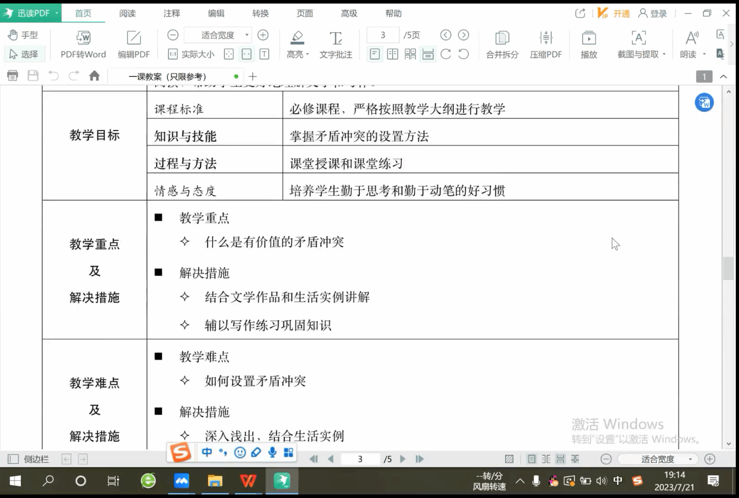This screenshot has height=498, width=739.
Task: Select the 高亮 highlighter tool
Action: point(297,38)
